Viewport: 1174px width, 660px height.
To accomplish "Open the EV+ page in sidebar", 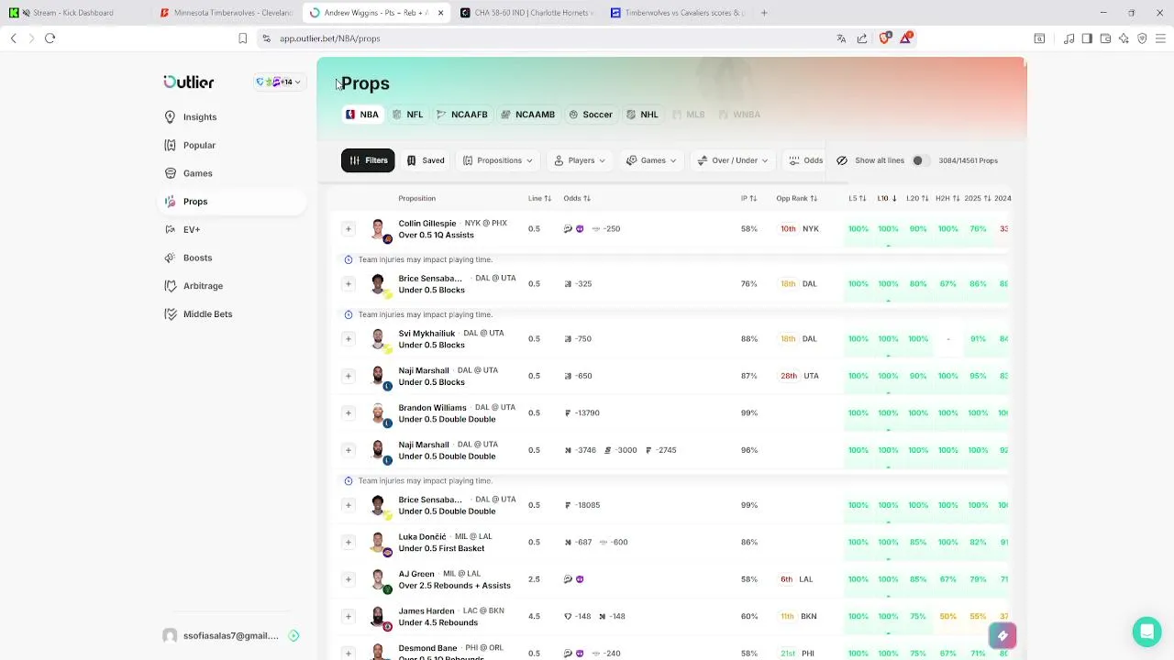I will (x=183, y=229).
